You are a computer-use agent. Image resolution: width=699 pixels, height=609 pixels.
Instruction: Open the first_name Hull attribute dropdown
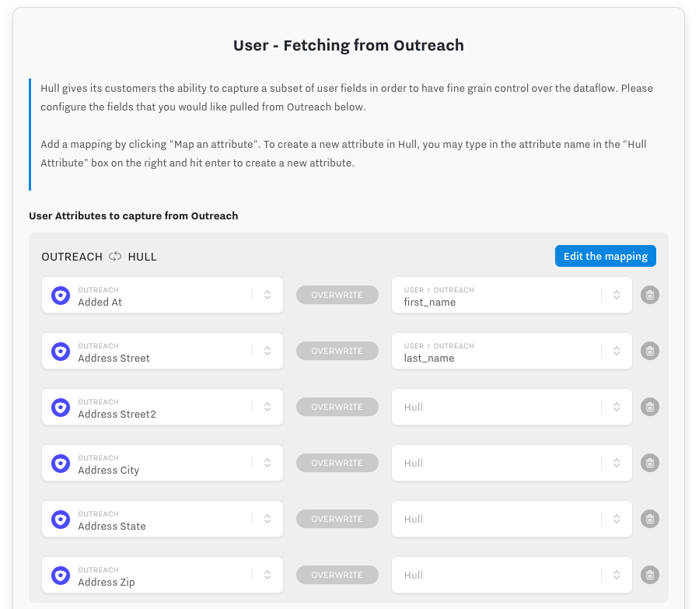[x=512, y=295]
